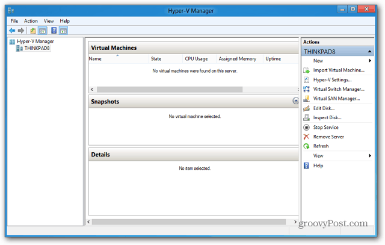The width and height of the screenshot is (385, 245).
Task: Collapse the THINKPAD8 actions section arrow
Action: [x=369, y=52]
